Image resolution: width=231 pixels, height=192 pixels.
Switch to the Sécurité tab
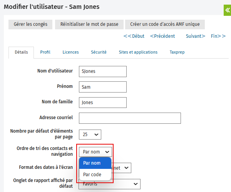(99, 52)
